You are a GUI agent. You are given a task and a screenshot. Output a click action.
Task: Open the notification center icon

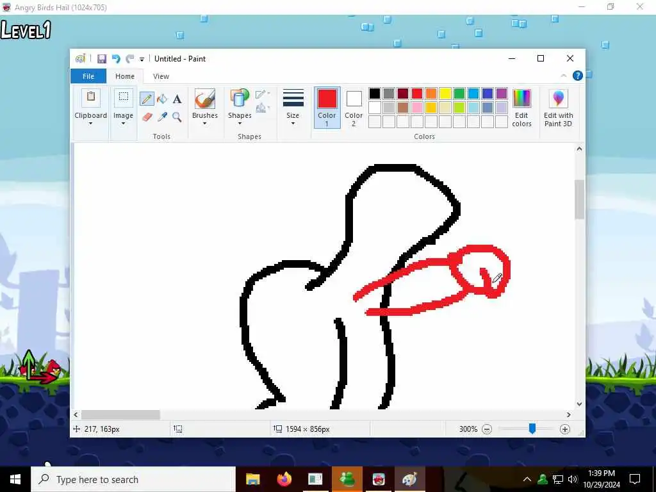(x=635, y=479)
